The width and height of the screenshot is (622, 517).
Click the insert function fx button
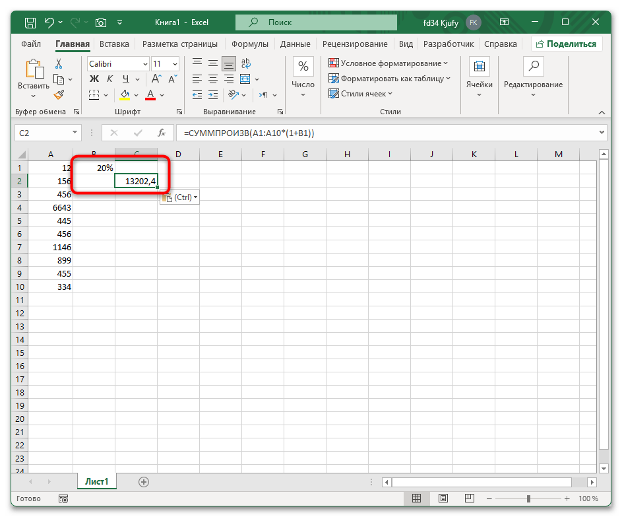162,133
